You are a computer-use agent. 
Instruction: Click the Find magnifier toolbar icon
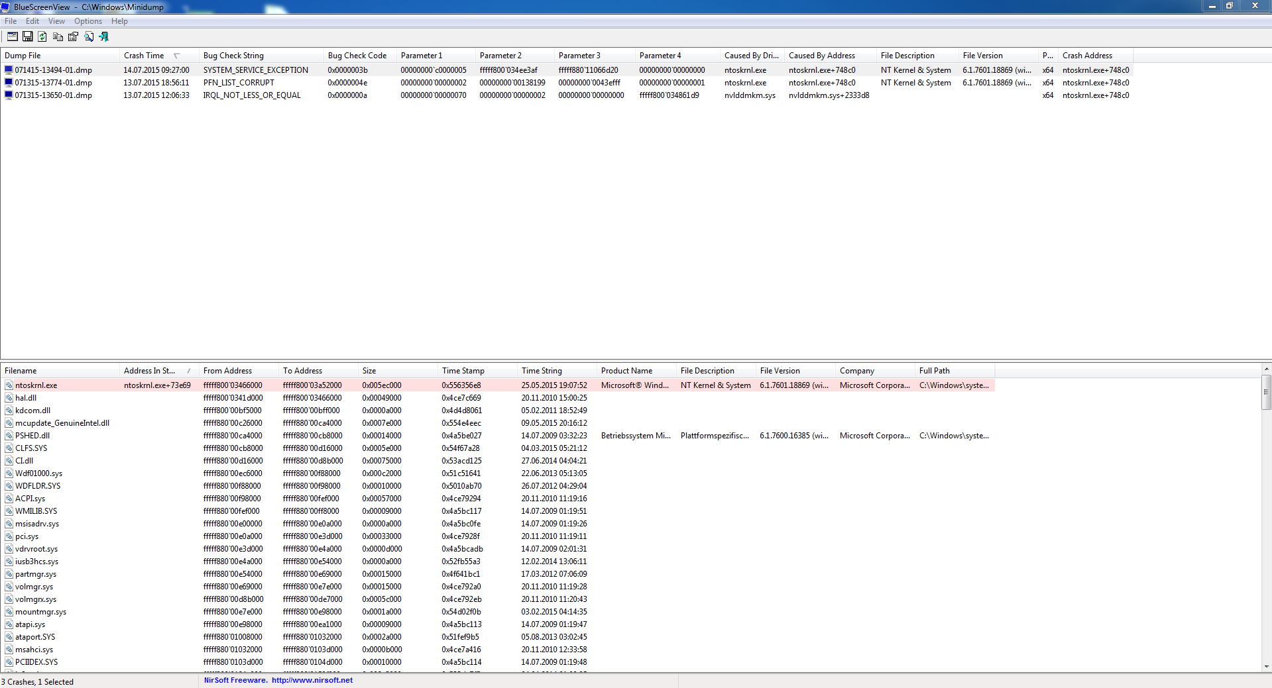coord(89,36)
